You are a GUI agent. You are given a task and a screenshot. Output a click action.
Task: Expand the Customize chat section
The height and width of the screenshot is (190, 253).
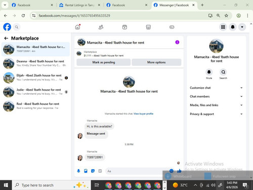pyautogui.click(x=216, y=88)
